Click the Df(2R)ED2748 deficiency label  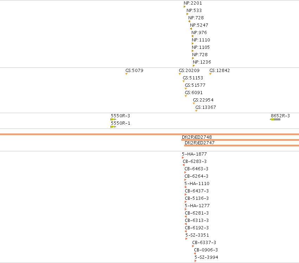coord(197,137)
